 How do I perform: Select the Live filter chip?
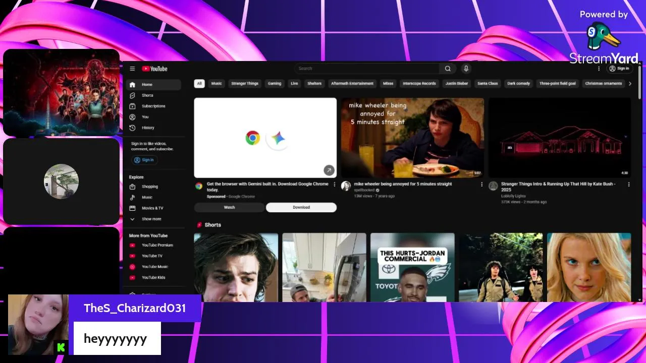294,84
